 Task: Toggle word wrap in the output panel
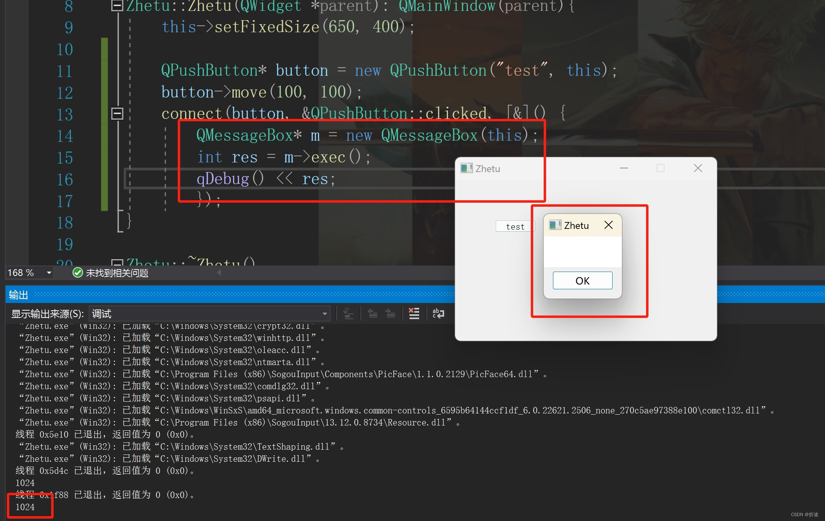click(438, 313)
